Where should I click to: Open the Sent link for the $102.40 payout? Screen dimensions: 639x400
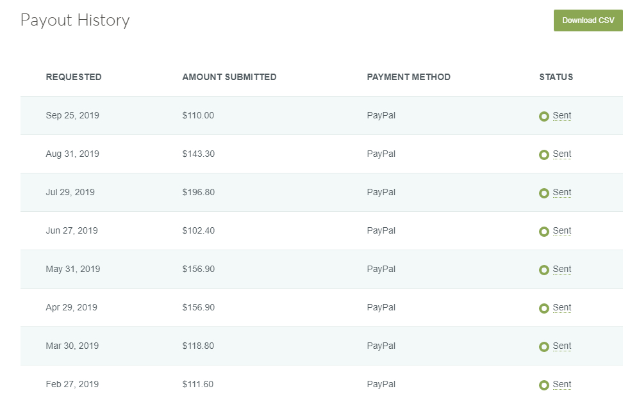pos(562,231)
